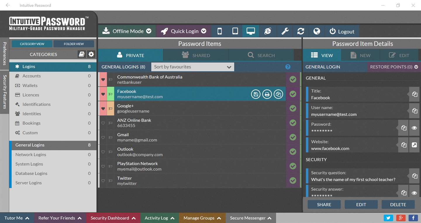The width and height of the screenshot is (421, 223).
Task: Switch to mobile phone layout icon
Action: 220,31
